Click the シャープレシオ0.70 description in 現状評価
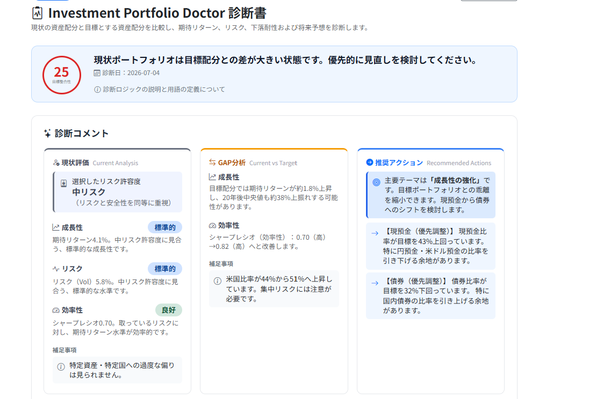 click(x=116, y=327)
